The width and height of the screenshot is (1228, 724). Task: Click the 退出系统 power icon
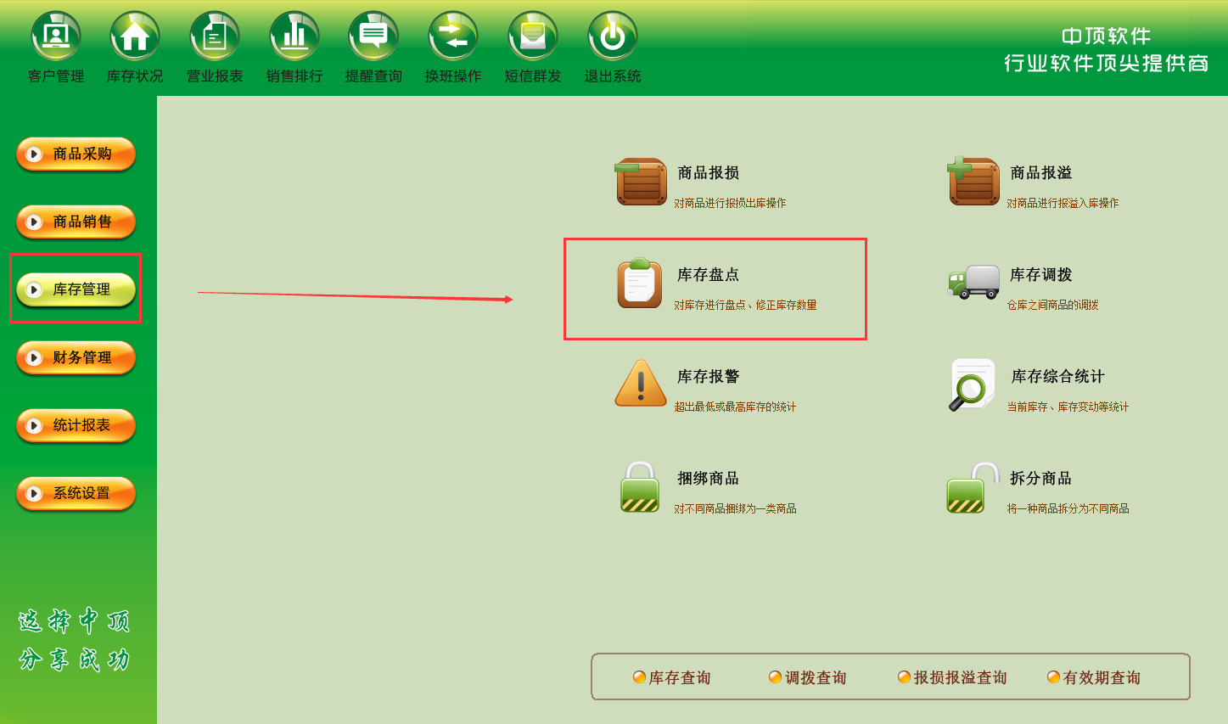point(613,36)
